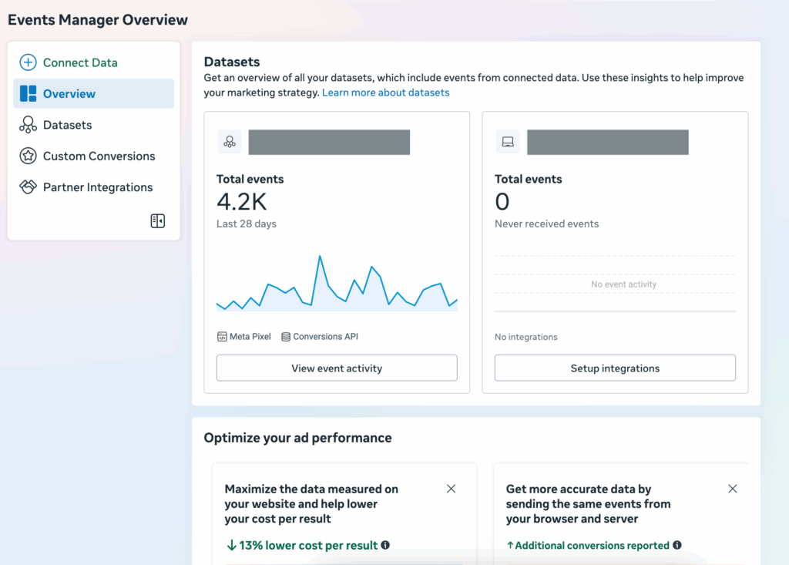This screenshot has width=789, height=565.
Task: Go to Datasets in the sidebar
Action: [x=93, y=125]
